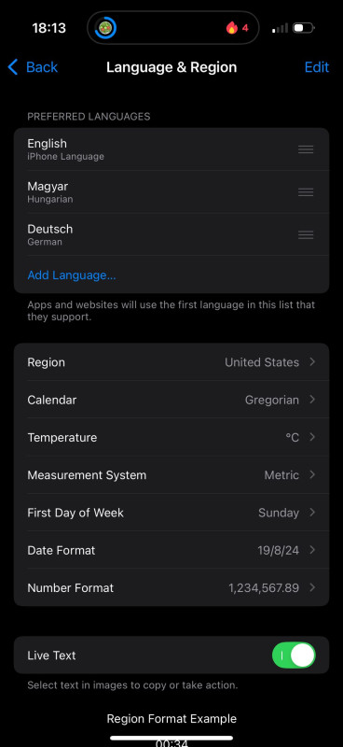Viewport: 343px width, 747px height.
Task: Tap the Add Language… link
Action: click(x=72, y=275)
